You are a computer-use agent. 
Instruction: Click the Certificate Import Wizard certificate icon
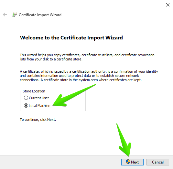pyautogui.click(x=15, y=15)
